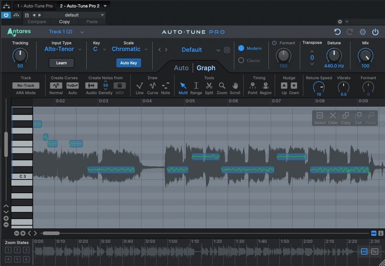Screen dimensions: 385x266
Task: Click Cut in edit overlay
Action: click(x=358, y=118)
